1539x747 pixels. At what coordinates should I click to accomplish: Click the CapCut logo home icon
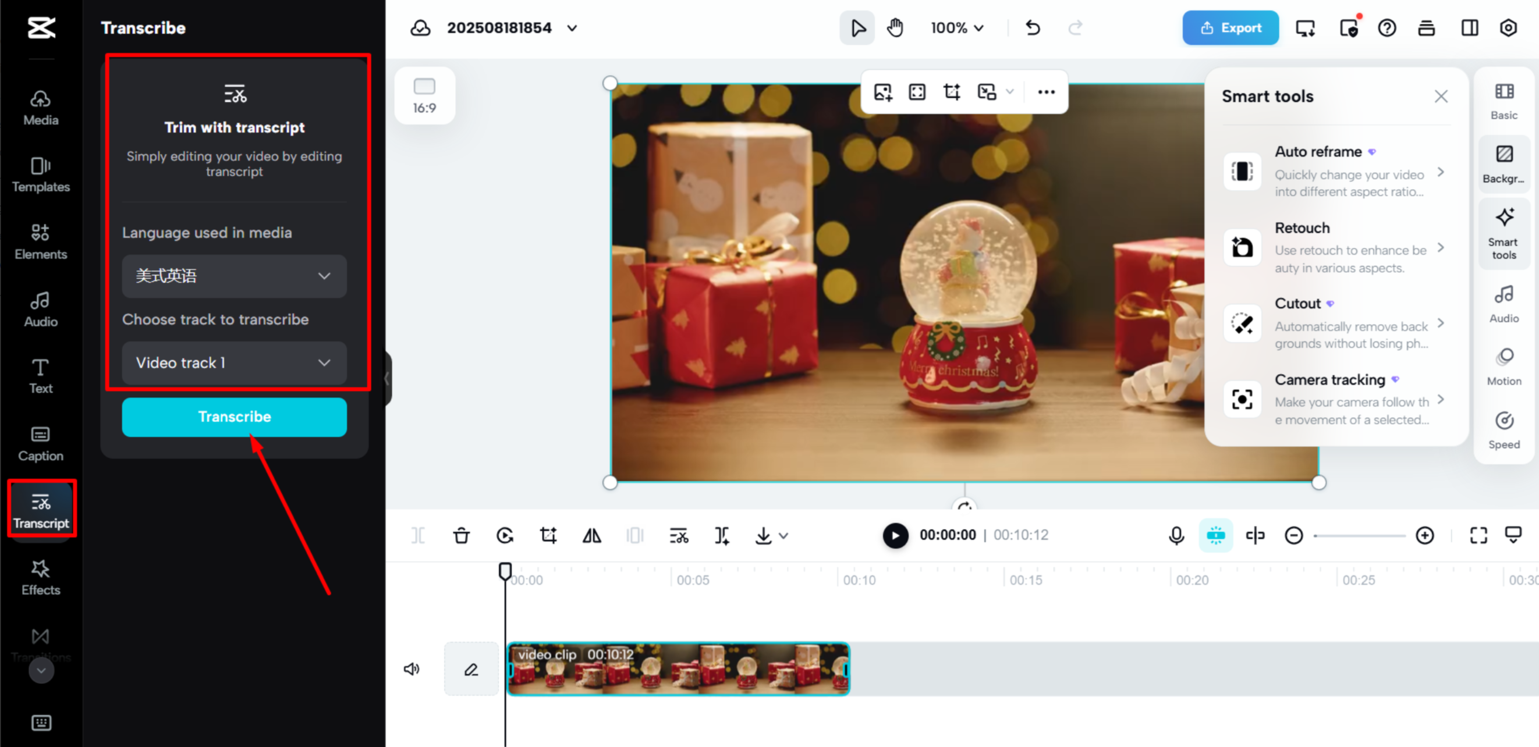click(41, 27)
